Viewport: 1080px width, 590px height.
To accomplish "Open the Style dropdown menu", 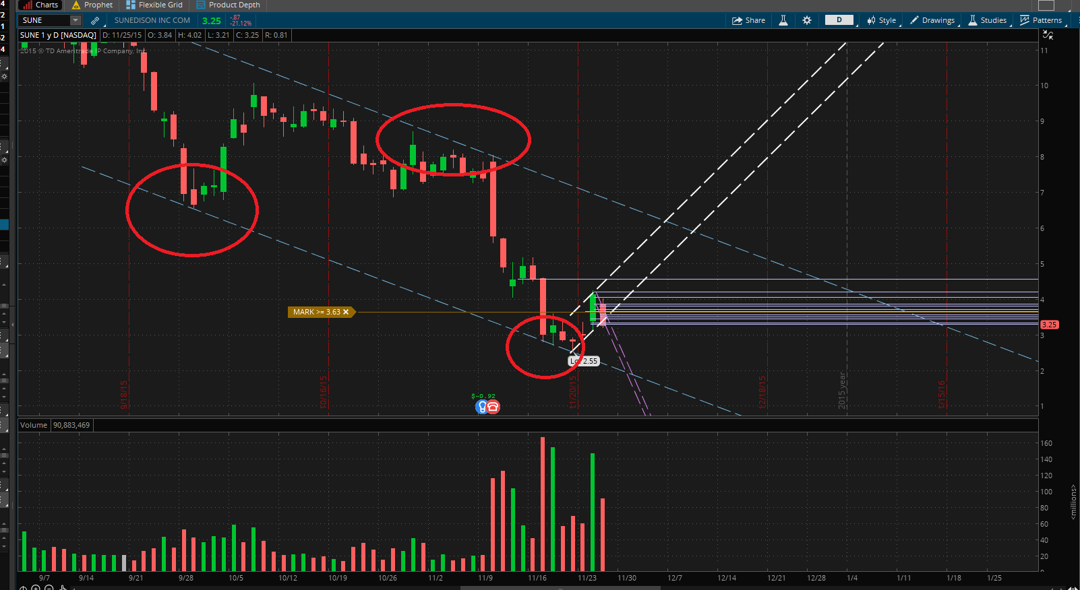I will (882, 20).
